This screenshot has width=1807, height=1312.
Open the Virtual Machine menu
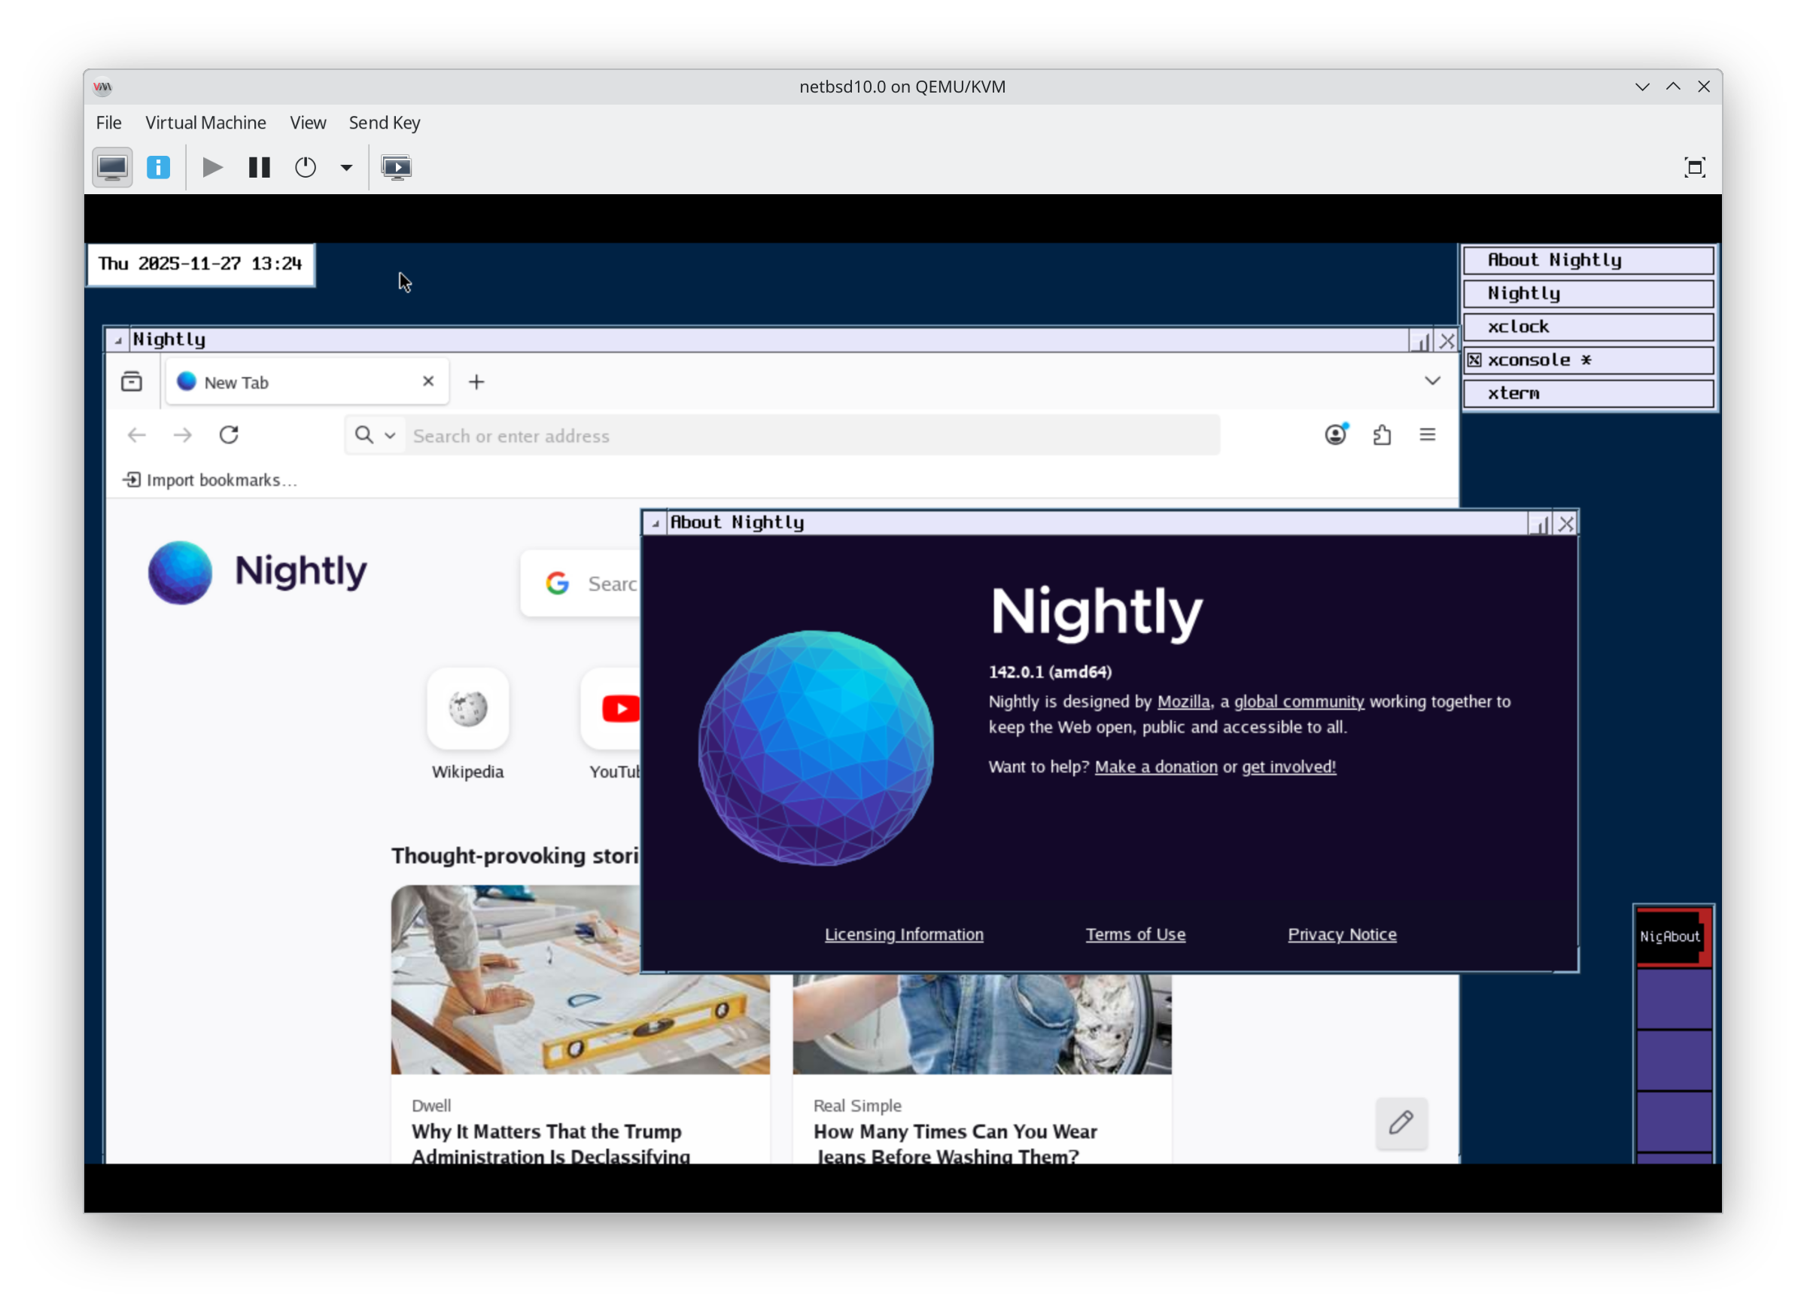coord(205,123)
